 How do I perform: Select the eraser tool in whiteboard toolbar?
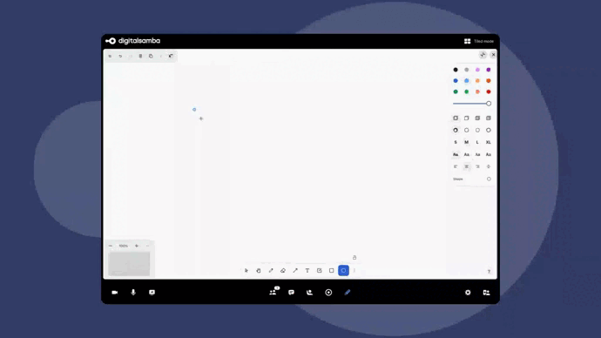pyautogui.click(x=283, y=271)
